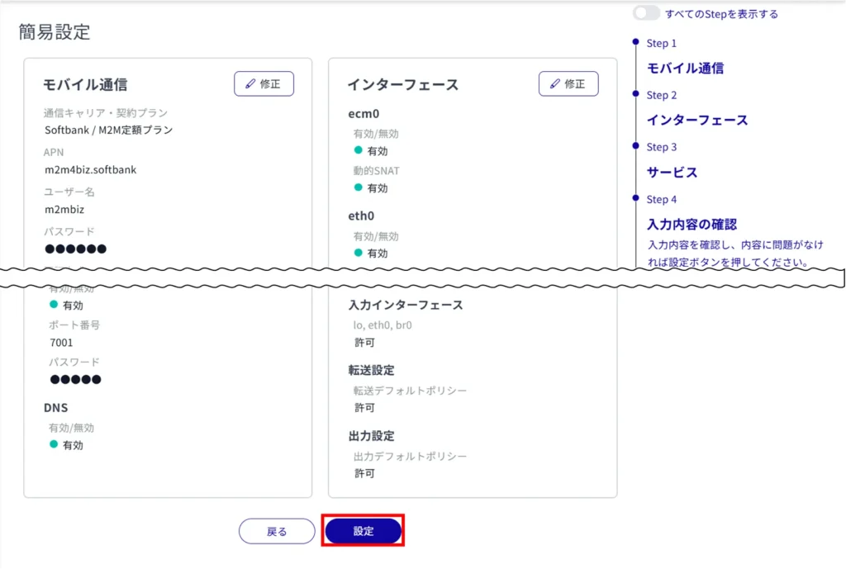Click the Step 1 timeline dot
The width and height of the screenshot is (846, 569).
(634, 41)
